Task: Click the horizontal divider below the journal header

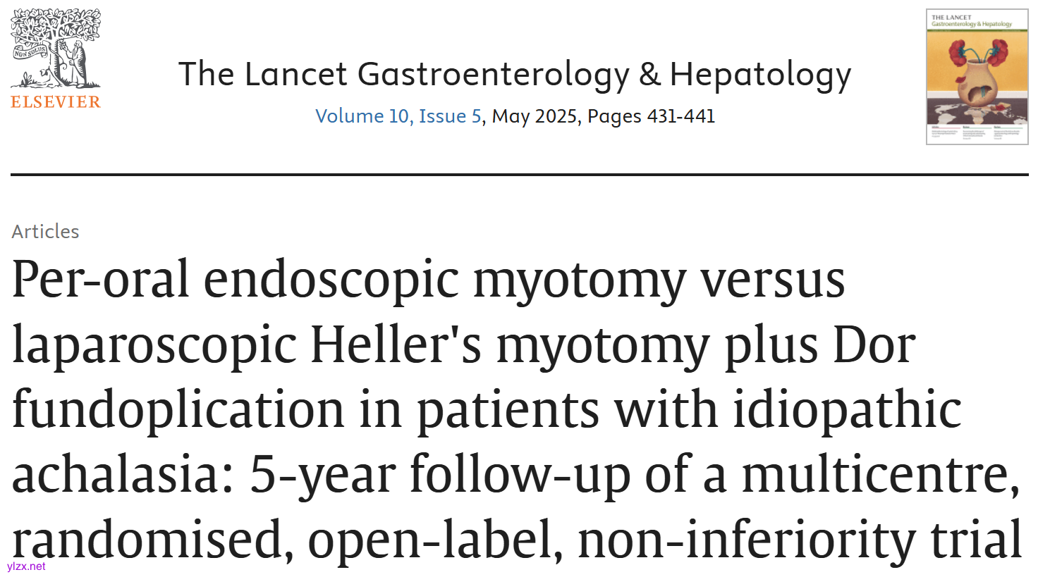Action: pyautogui.click(x=519, y=174)
